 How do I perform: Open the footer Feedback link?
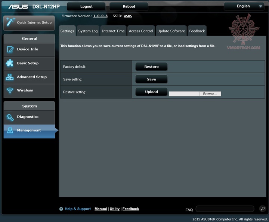point(130,209)
